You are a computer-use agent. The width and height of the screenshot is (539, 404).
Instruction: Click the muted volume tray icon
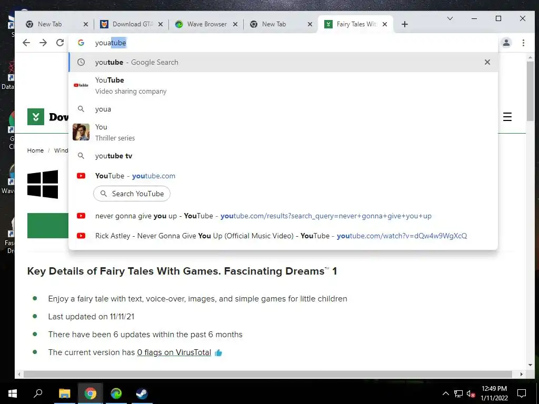pos(471,393)
